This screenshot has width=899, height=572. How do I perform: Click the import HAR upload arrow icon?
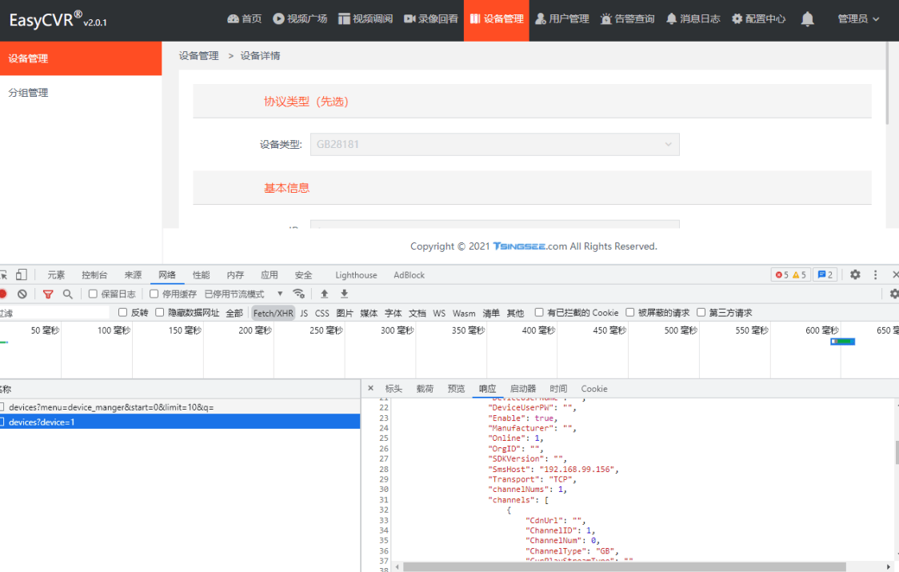click(x=325, y=294)
